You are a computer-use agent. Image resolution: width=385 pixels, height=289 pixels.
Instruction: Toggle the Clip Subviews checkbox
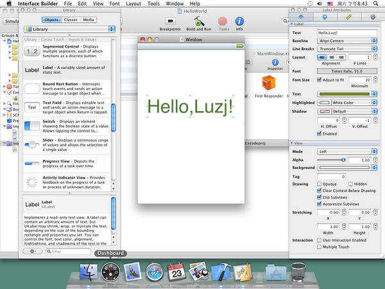click(x=319, y=197)
